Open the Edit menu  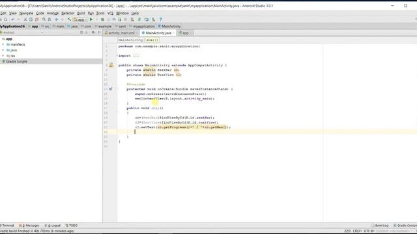3,13
